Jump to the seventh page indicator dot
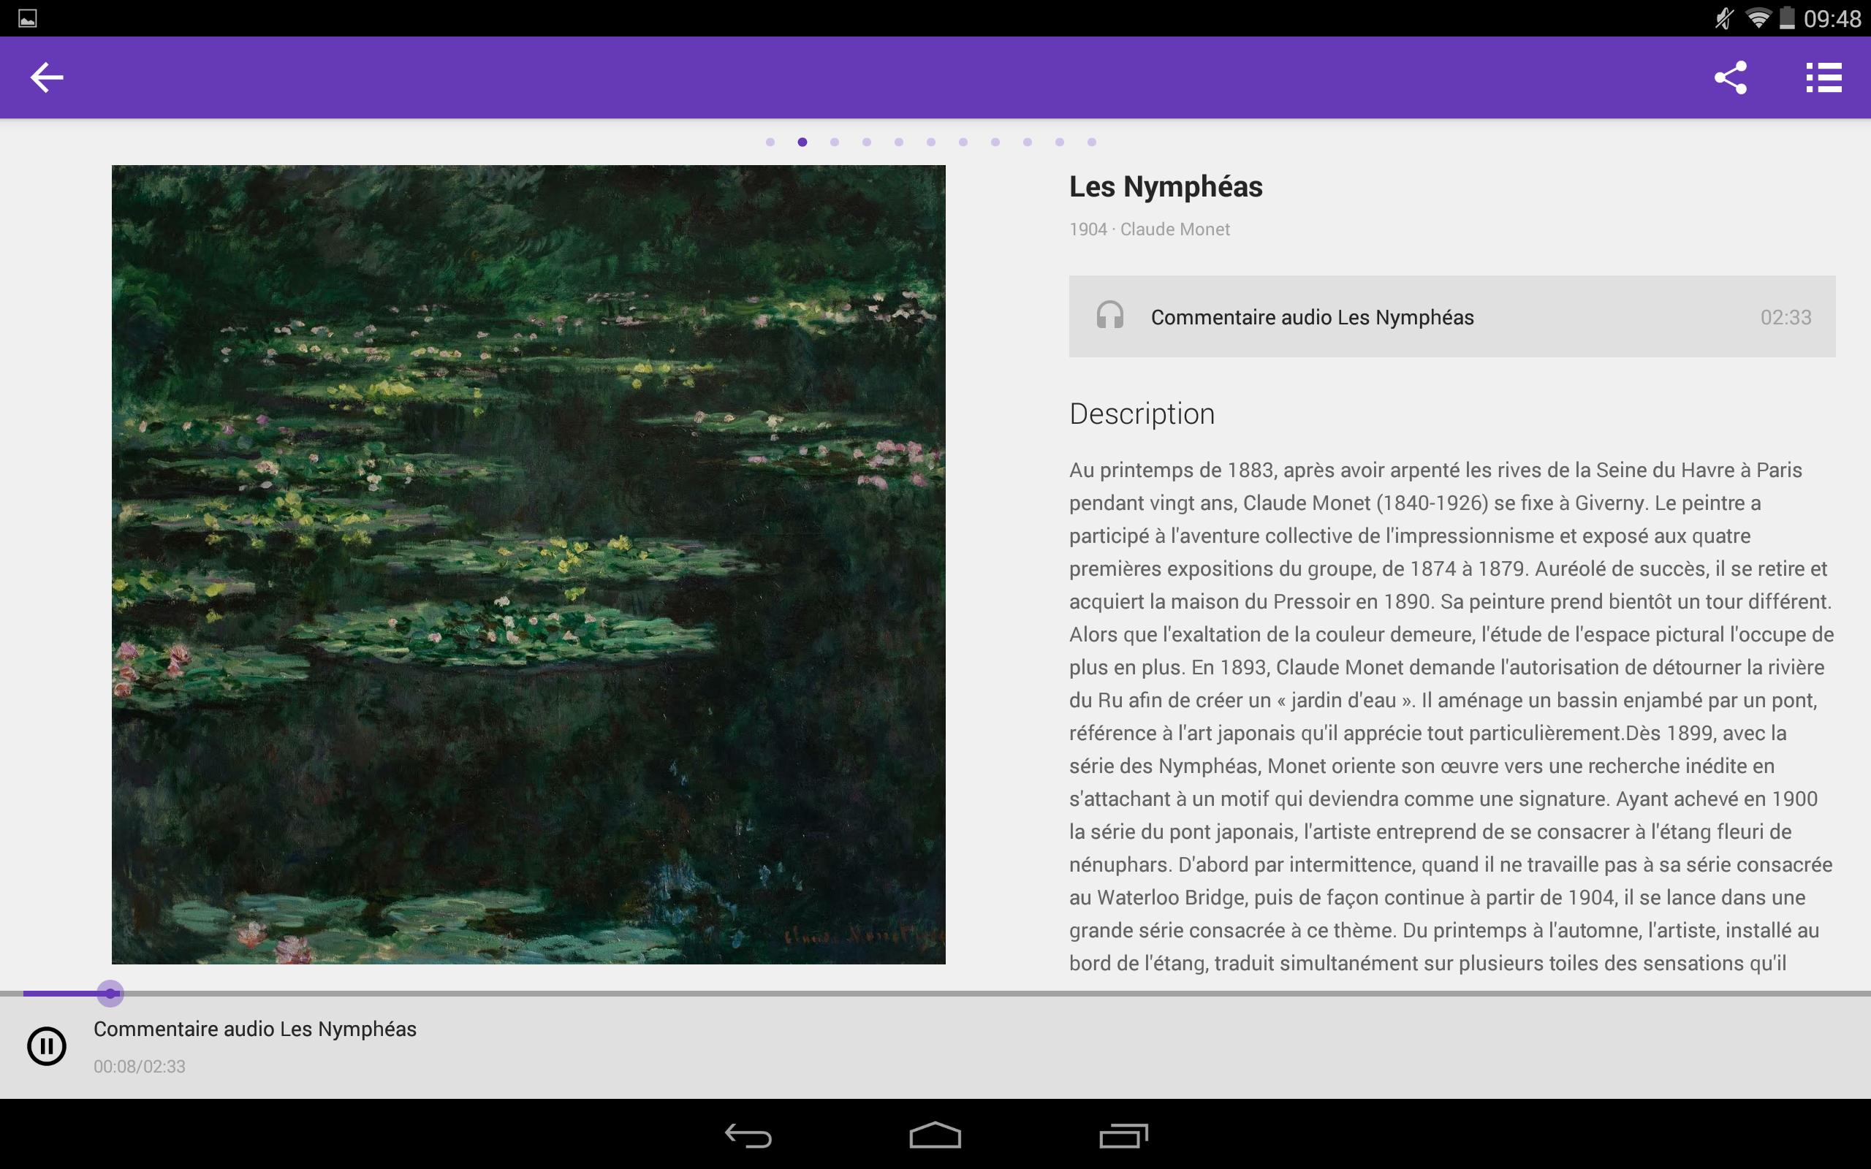The width and height of the screenshot is (1871, 1169). tap(963, 142)
